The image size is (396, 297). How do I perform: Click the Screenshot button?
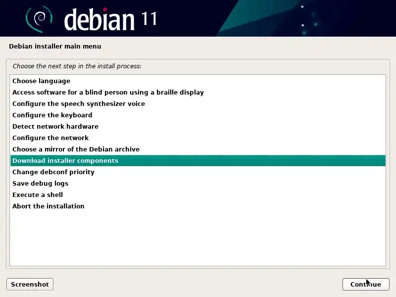tap(30, 284)
